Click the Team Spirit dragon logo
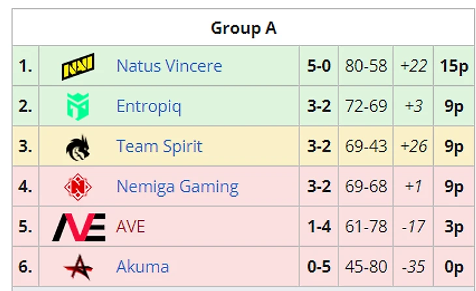The width and height of the screenshot is (476, 291). pos(78,146)
